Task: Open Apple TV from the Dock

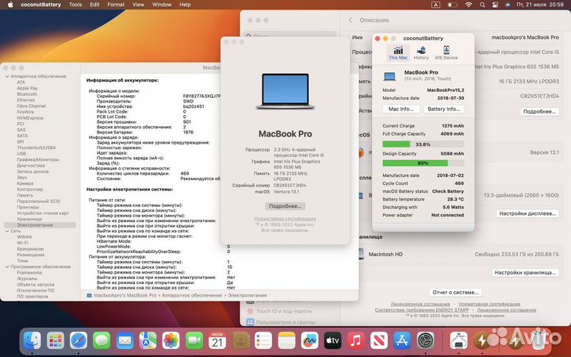Action: point(332,341)
